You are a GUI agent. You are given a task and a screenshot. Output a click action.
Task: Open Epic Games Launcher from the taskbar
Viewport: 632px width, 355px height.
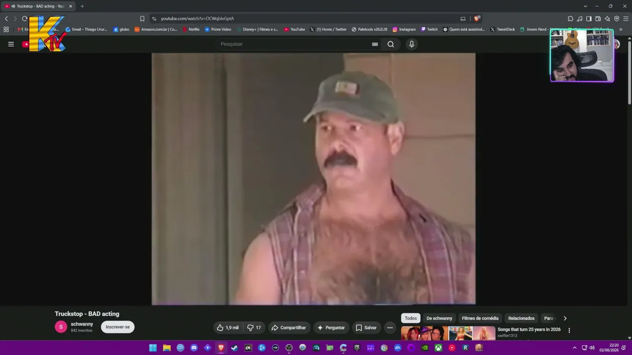[x=357, y=348]
